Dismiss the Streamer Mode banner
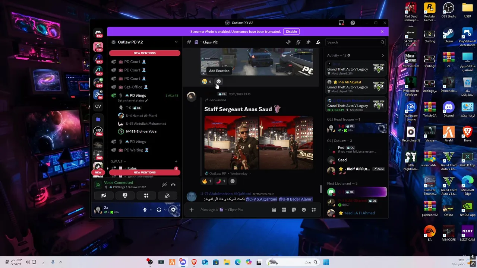This screenshot has height=268, width=477. tap(382, 32)
